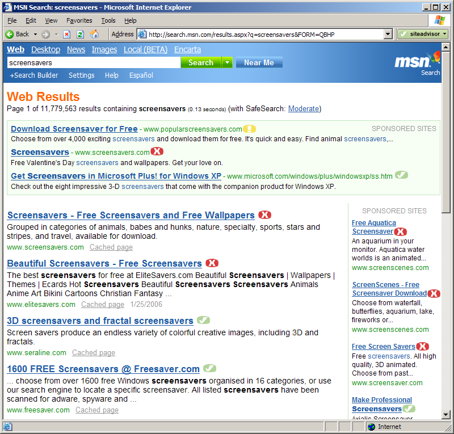Click the Refresh page icon
Image resolution: width=454 pixels, height=434 pixels.
(80, 35)
